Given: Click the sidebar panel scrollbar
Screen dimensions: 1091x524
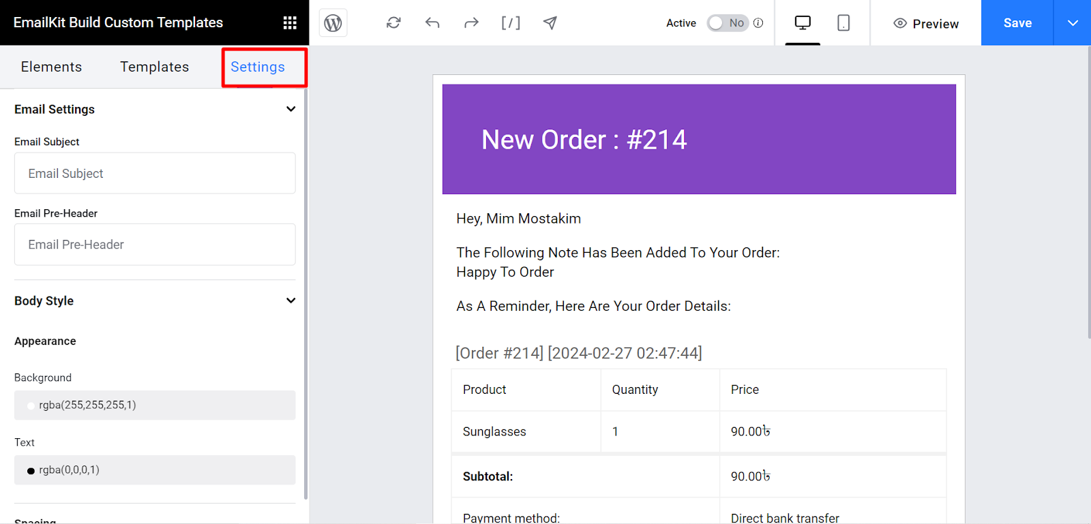Looking at the screenshot, I should pyautogui.click(x=305, y=293).
